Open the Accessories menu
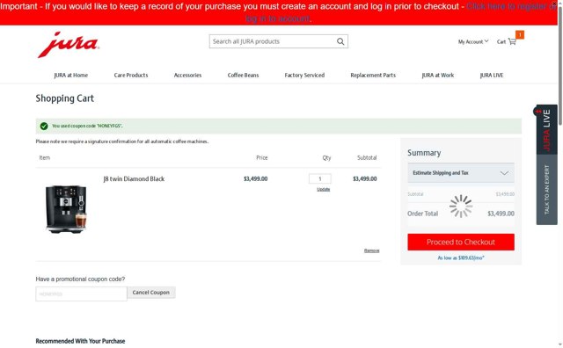The width and height of the screenshot is (563, 348). click(x=187, y=75)
